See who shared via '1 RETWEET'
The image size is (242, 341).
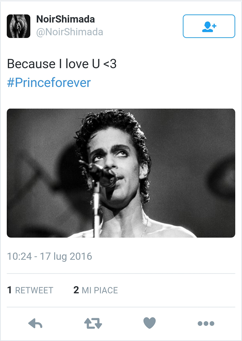[30, 290]
